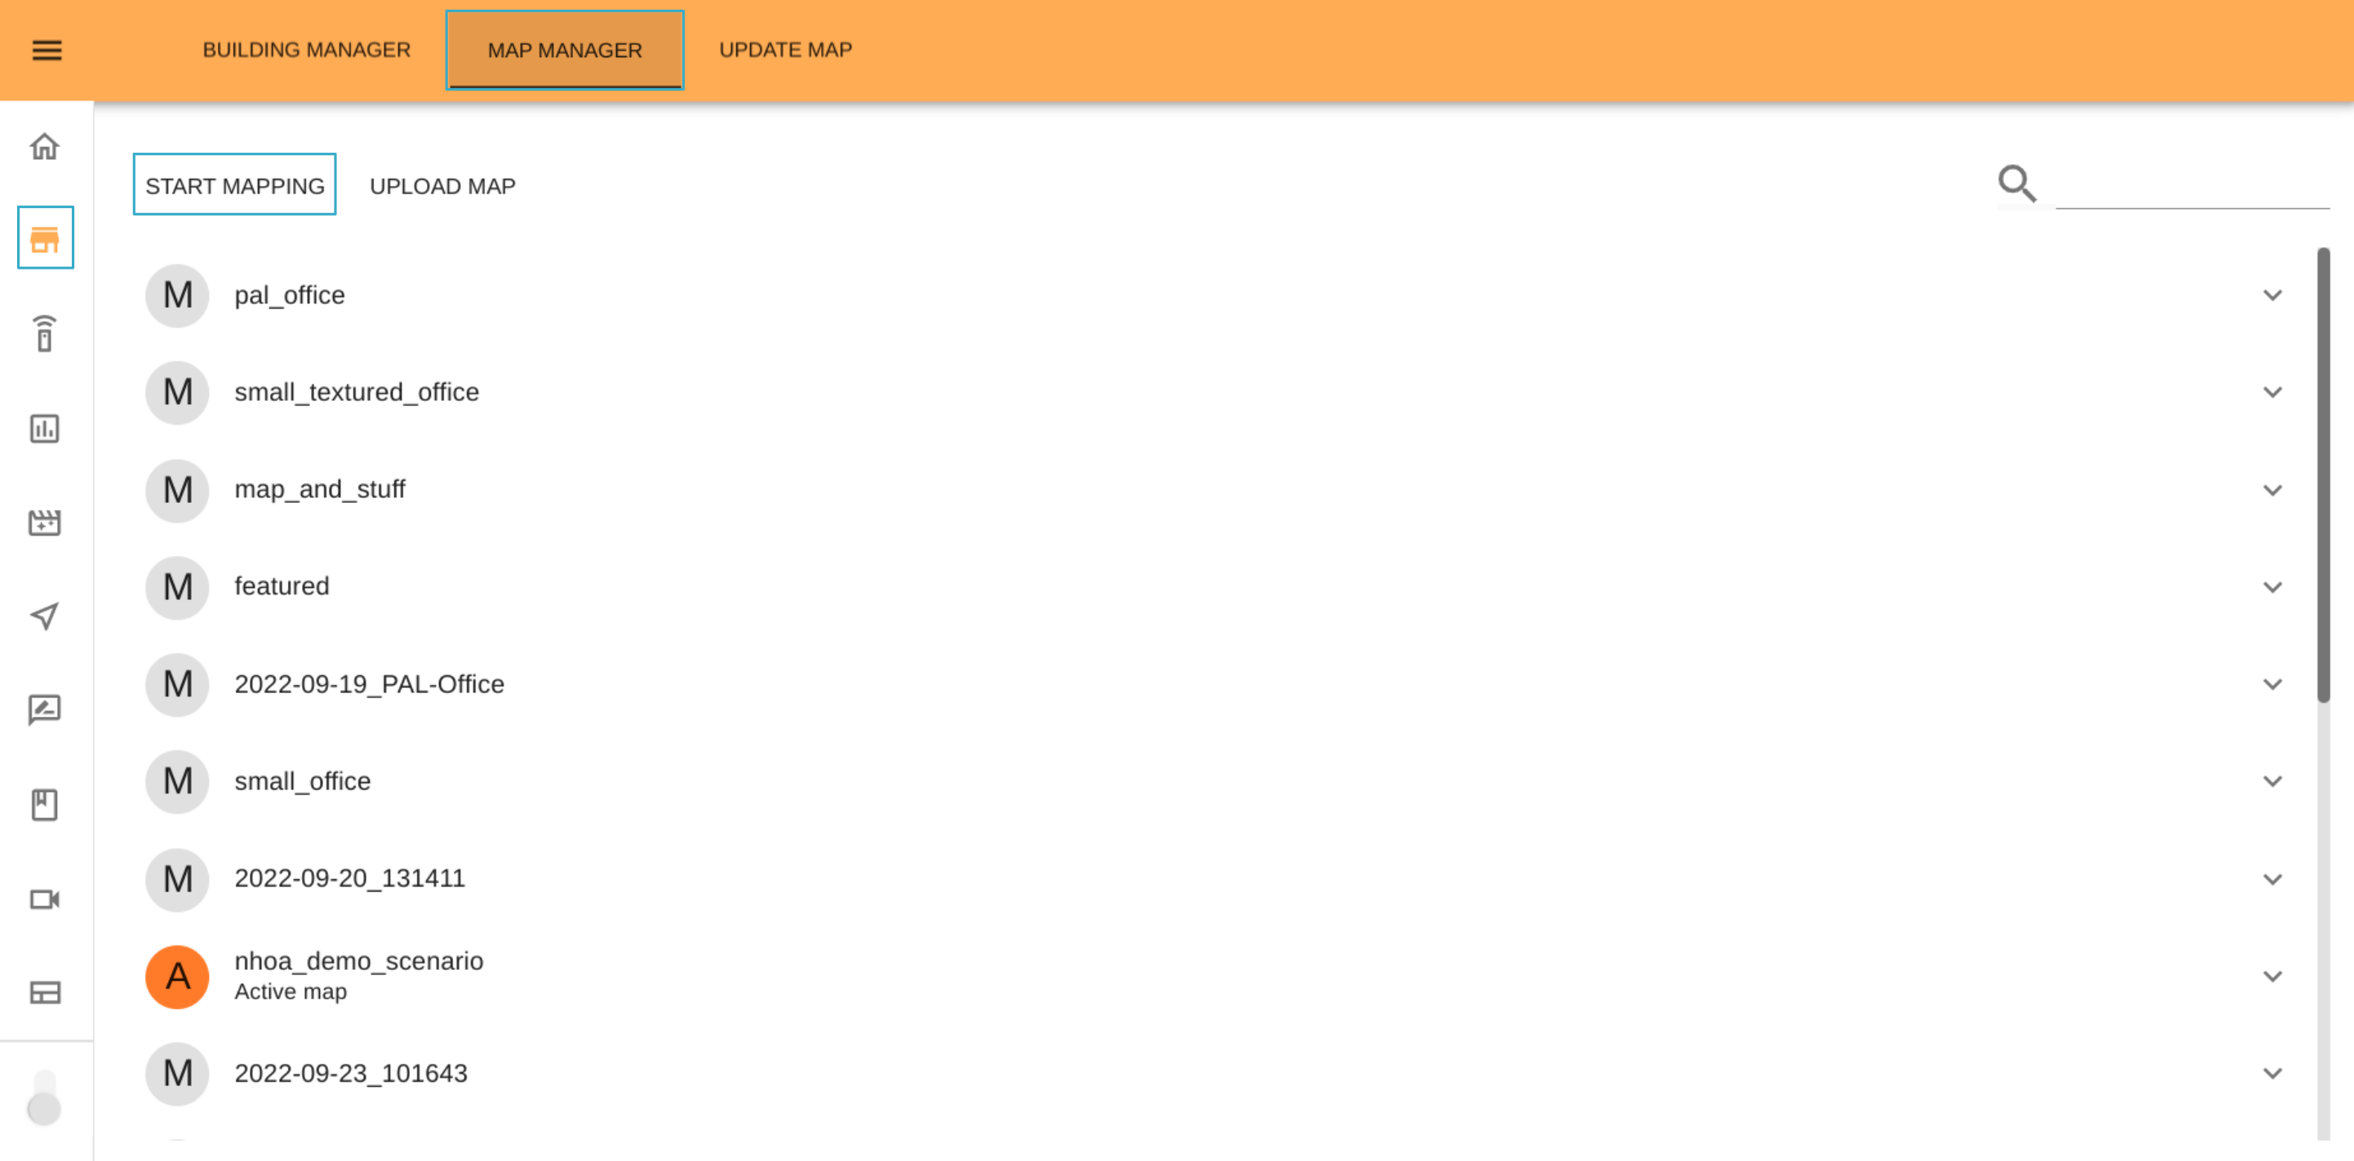Viewport: 2354px width, 1161px height.
Task: Expand the pal_office map entry
Action: tap(2272, 296)
